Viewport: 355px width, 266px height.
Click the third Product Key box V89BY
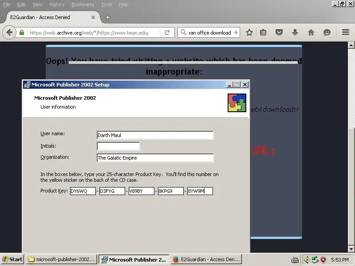click(141, 191)
